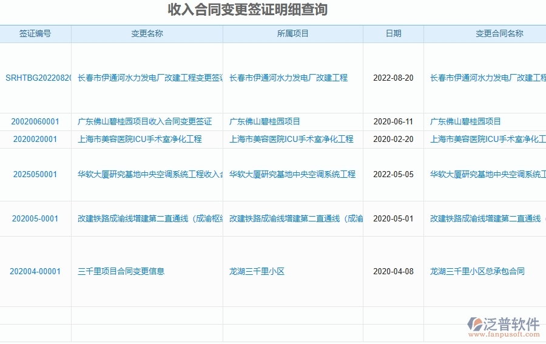The height and width of the screenshot is (344, 546).
Task: Open contract 长春市伊通河水力发电厂改建工程 in 变更合同名称
Action: coord(488,78)
